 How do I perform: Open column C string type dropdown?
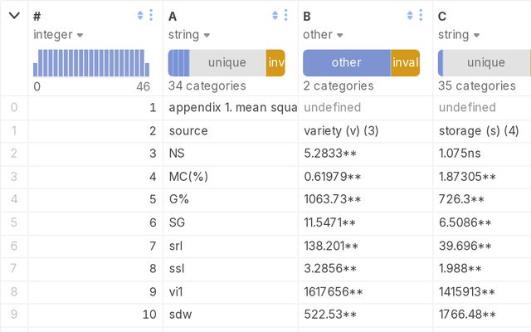458,35
